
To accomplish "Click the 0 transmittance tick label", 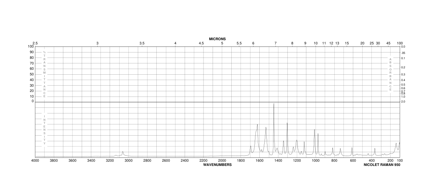I will click(33, 101).
